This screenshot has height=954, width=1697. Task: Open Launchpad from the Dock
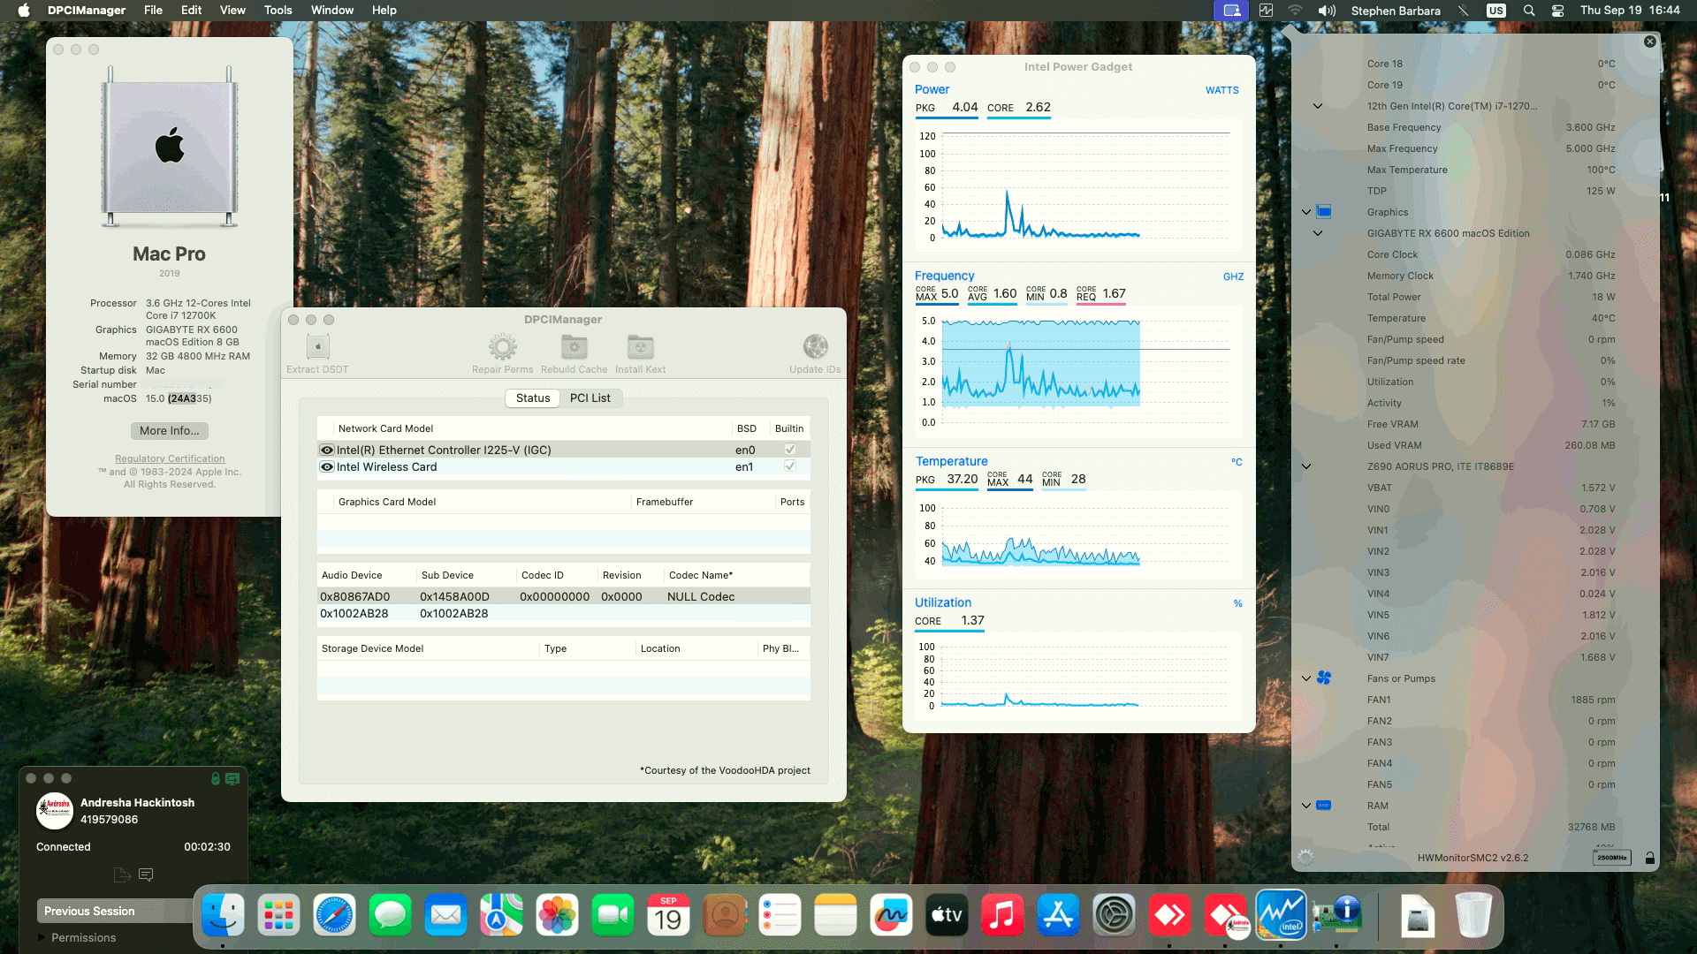tap(278, 916)
